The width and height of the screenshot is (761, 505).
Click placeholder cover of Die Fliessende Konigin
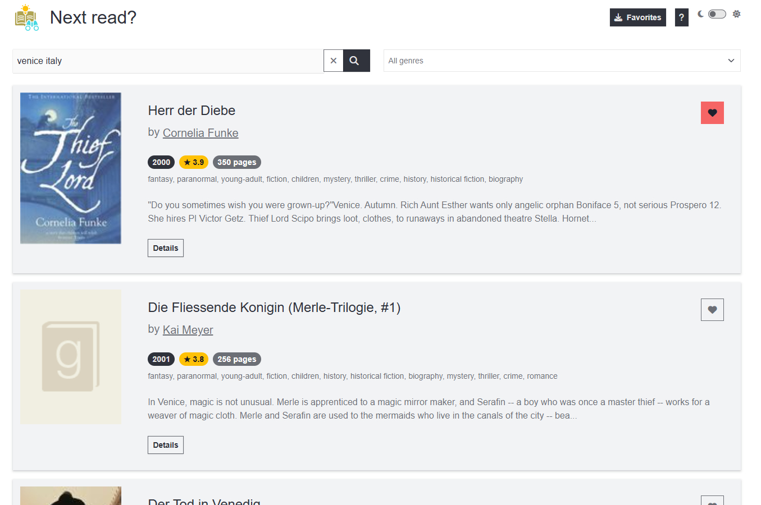coord(71,357)
